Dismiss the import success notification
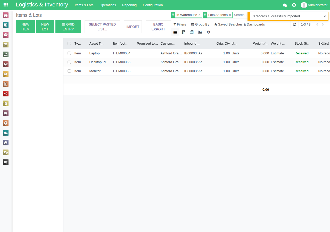 [325, 16]
